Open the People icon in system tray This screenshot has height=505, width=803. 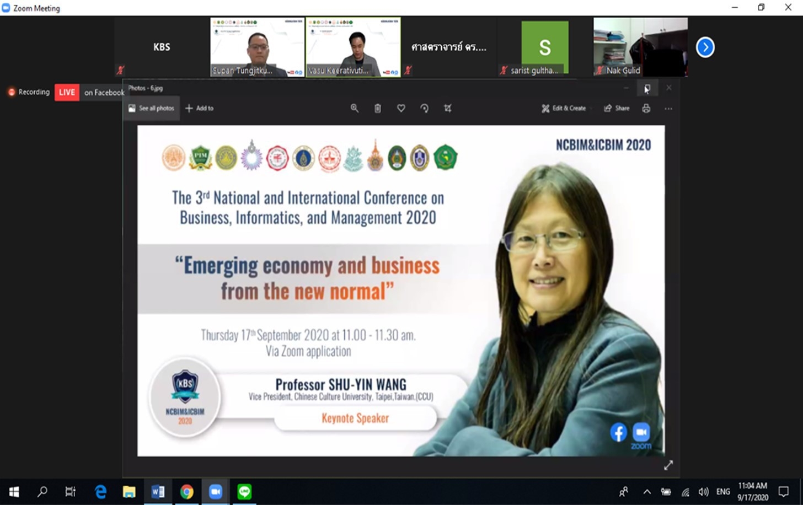(624, 491)
